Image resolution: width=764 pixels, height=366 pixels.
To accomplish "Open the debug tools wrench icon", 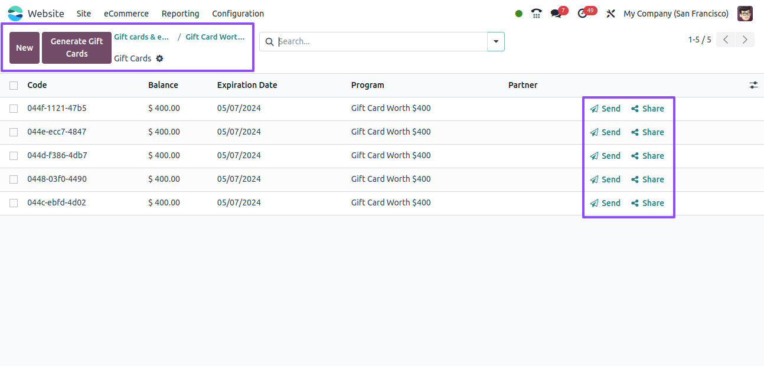I will click(611, 14).
